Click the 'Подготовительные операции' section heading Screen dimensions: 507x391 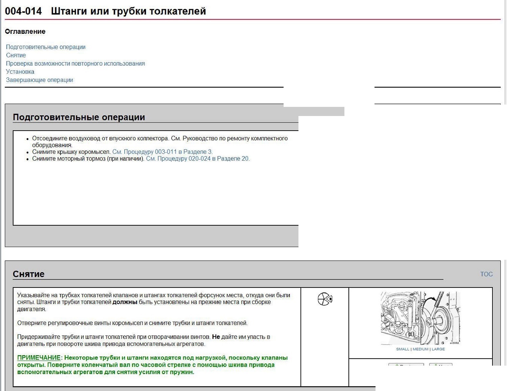coord(79,117)
